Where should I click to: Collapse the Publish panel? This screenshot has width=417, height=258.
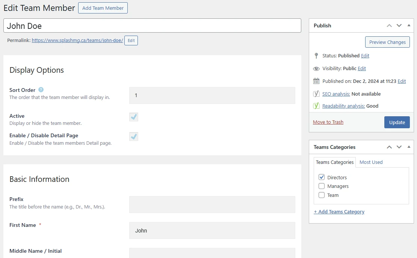tap(409, 25)
